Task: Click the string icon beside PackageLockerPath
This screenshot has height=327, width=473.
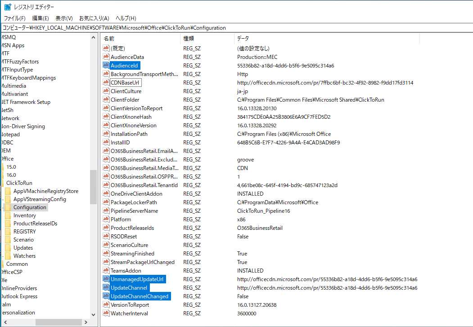Action: [x=106, y=202]
